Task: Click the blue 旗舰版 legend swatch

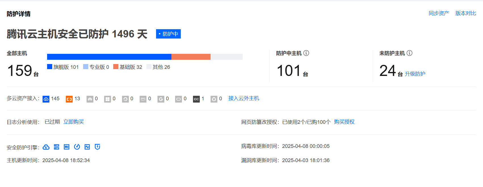Action: point(50,67)
